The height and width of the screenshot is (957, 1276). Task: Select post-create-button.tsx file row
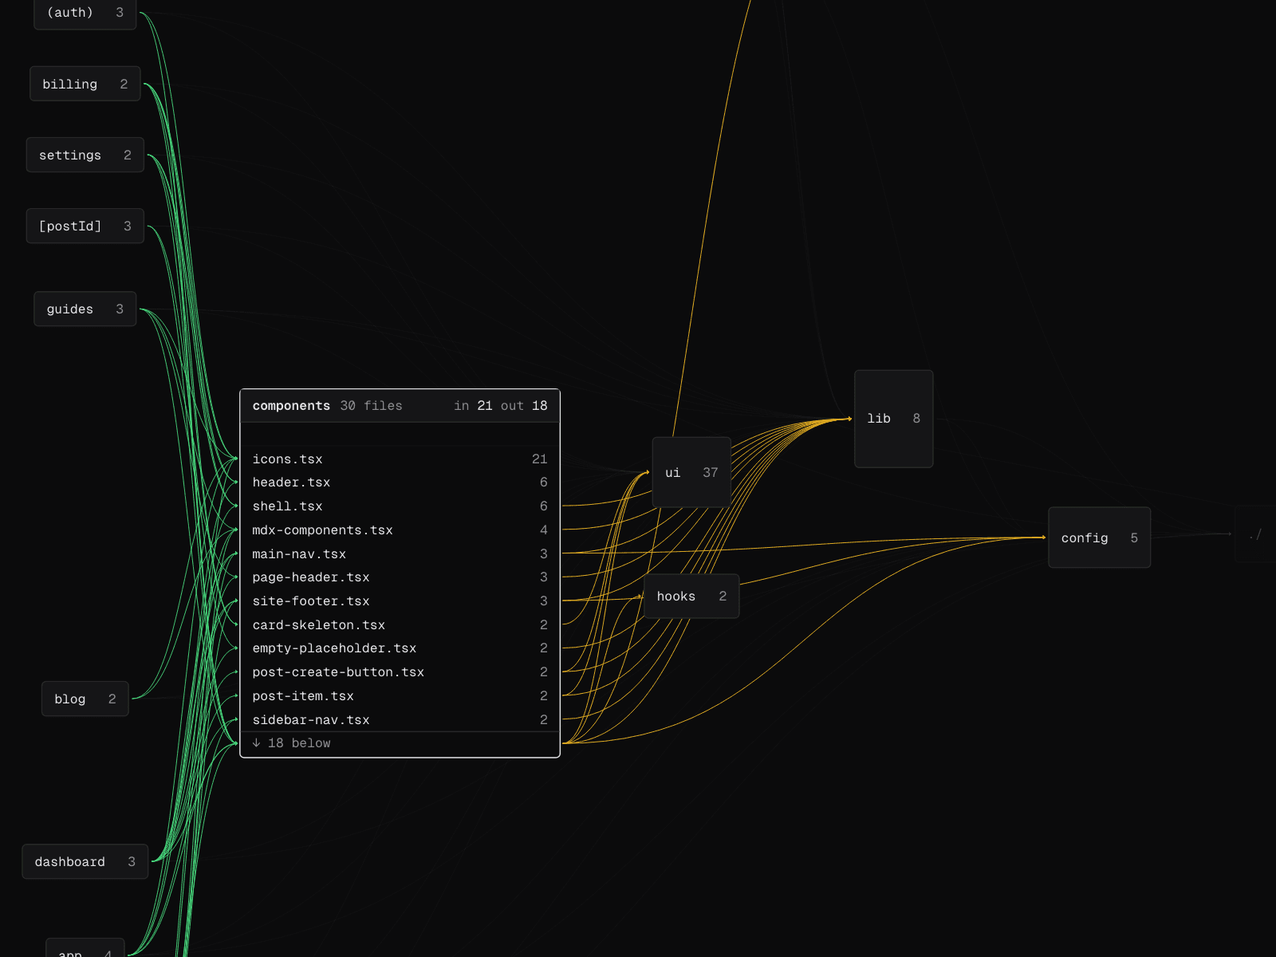(x=400, y=672)
